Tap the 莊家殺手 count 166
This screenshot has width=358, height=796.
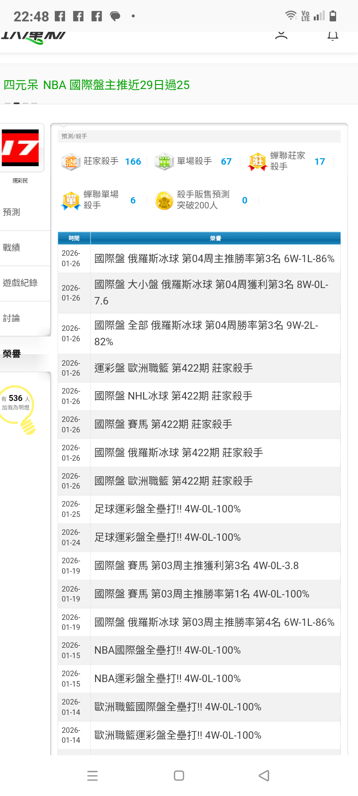[x=133, y=162]
